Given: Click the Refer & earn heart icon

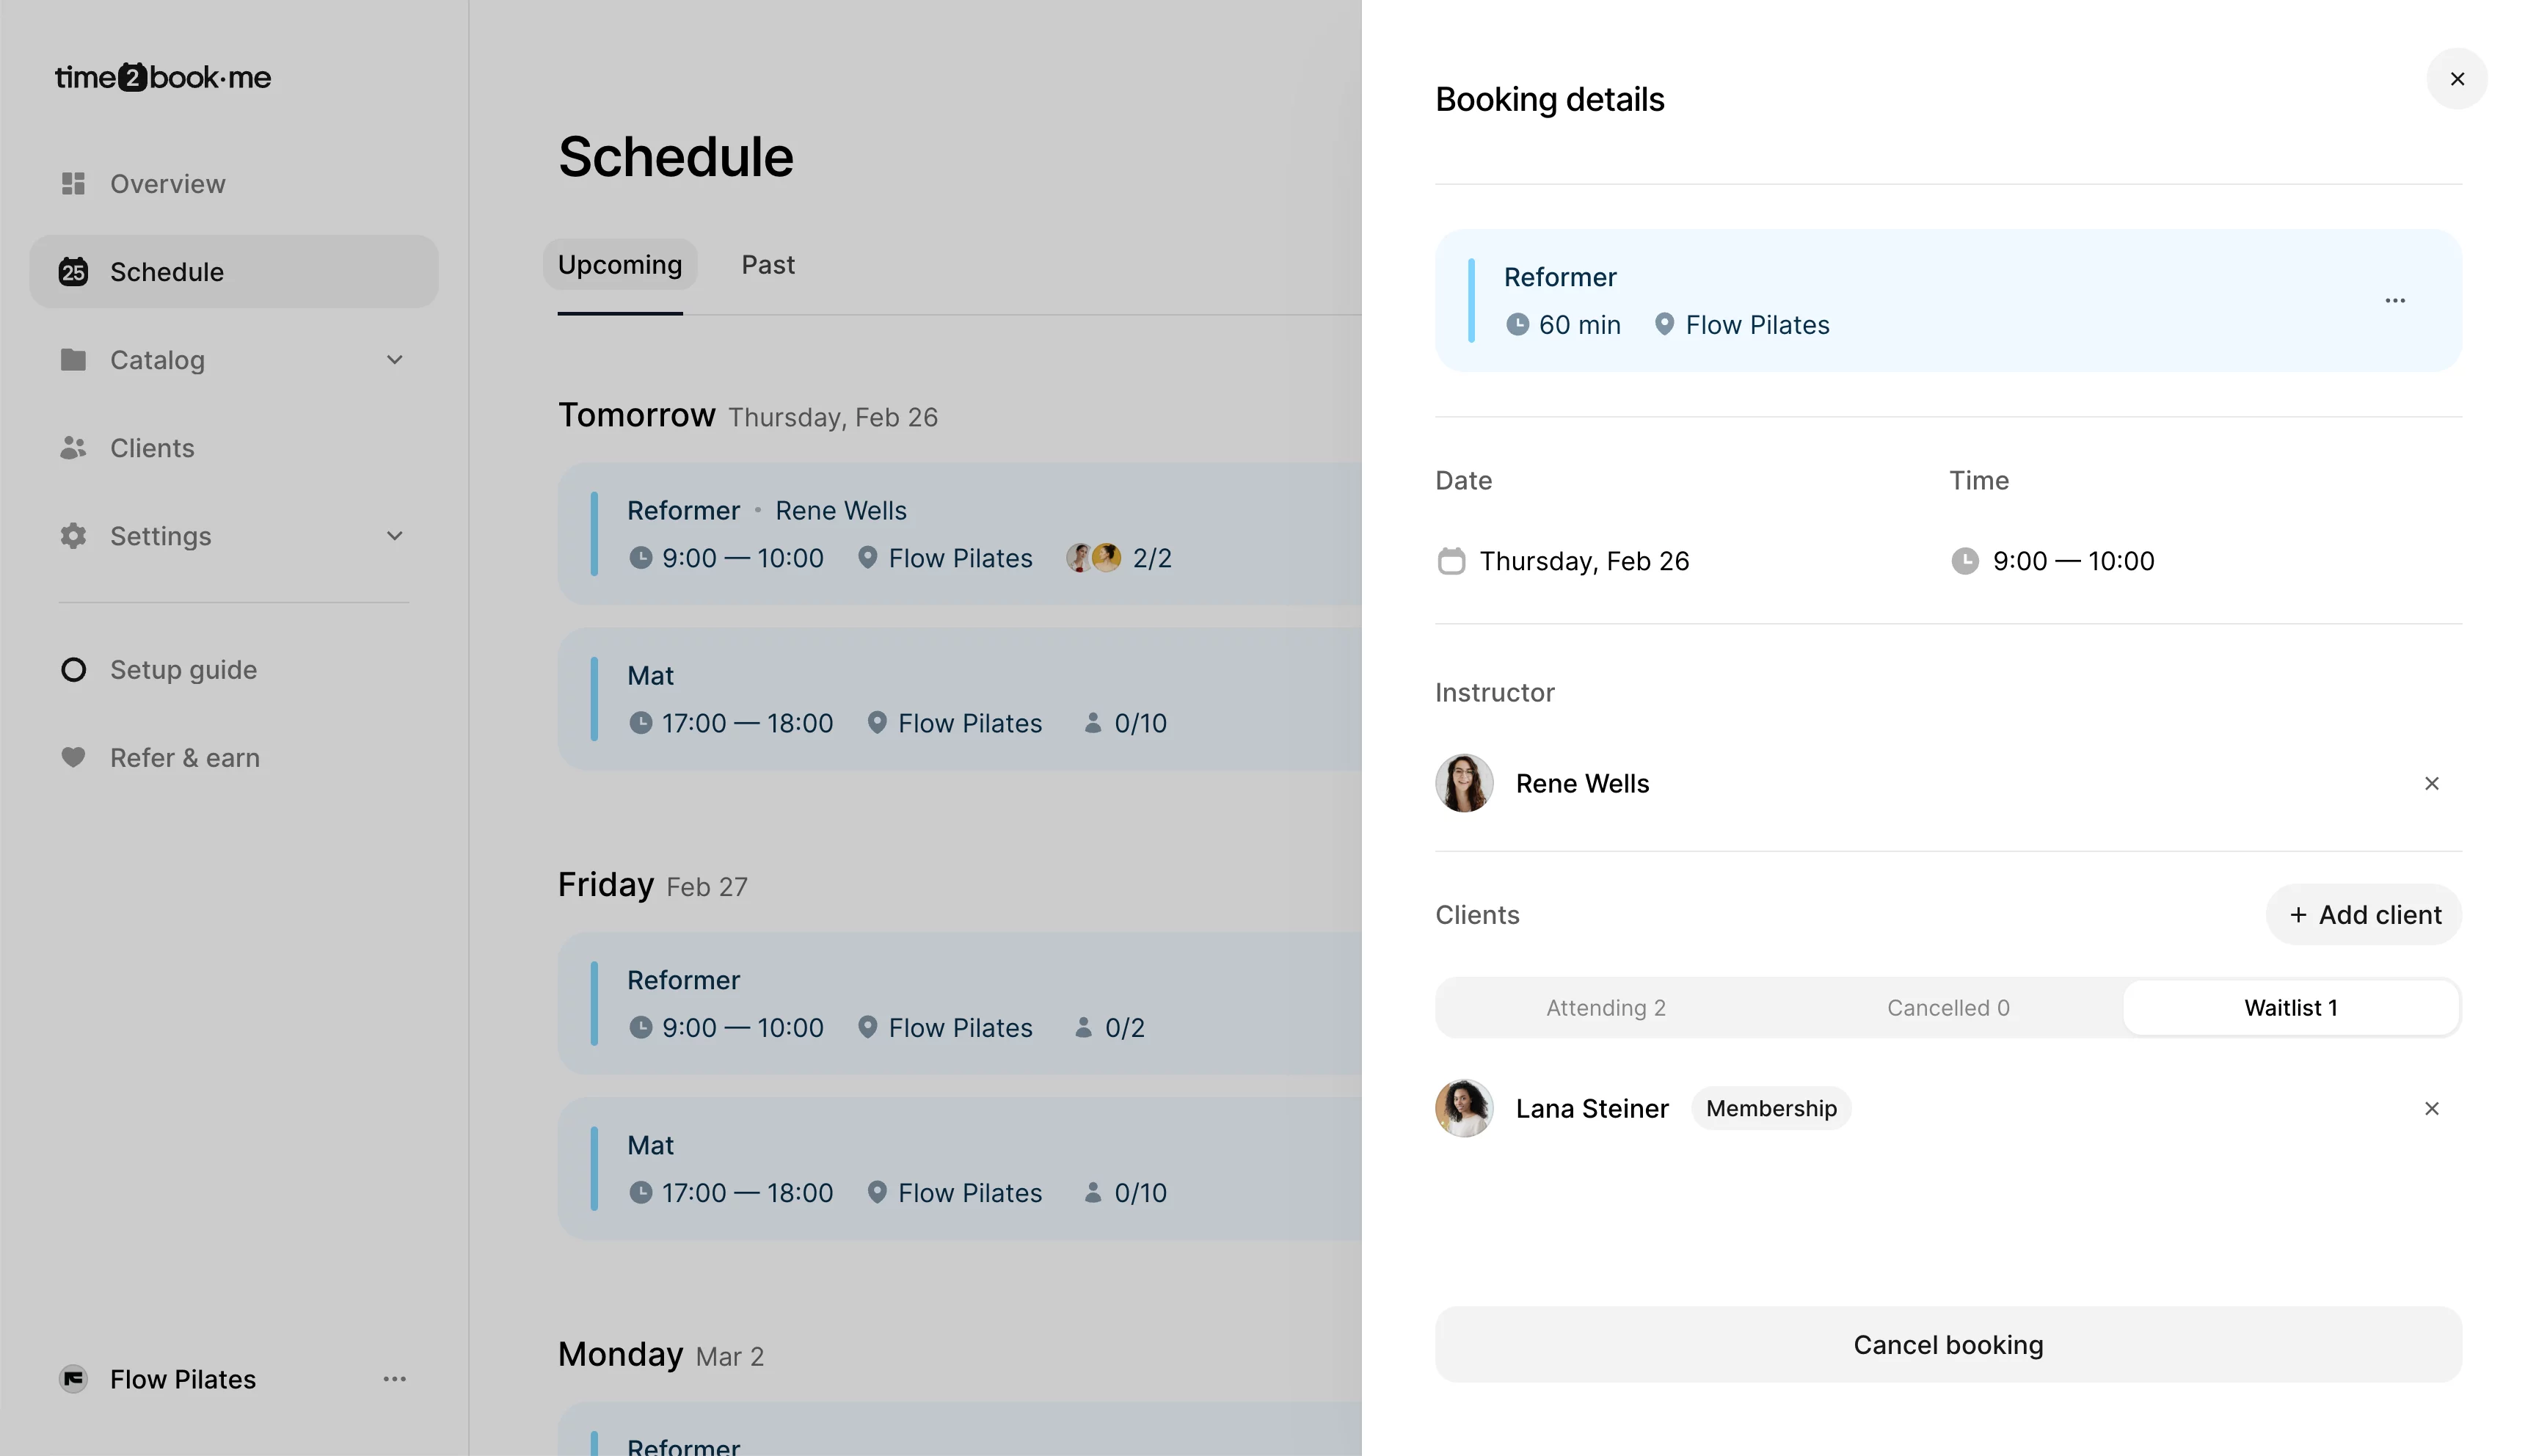Looking at the screenshot, I should pyautogui.click(x=73, y=757).
